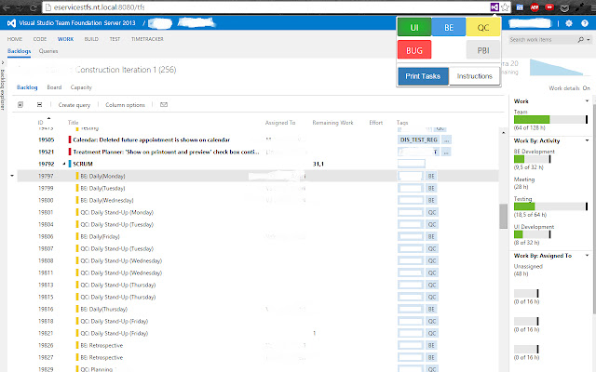Switch to the Backlogs tab
This screenshot has height=372, width=596.
click(19, 51)
